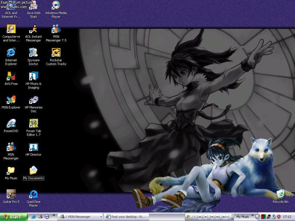Launch MSN Messenger from Quick Launch bar

coord(40,217)
